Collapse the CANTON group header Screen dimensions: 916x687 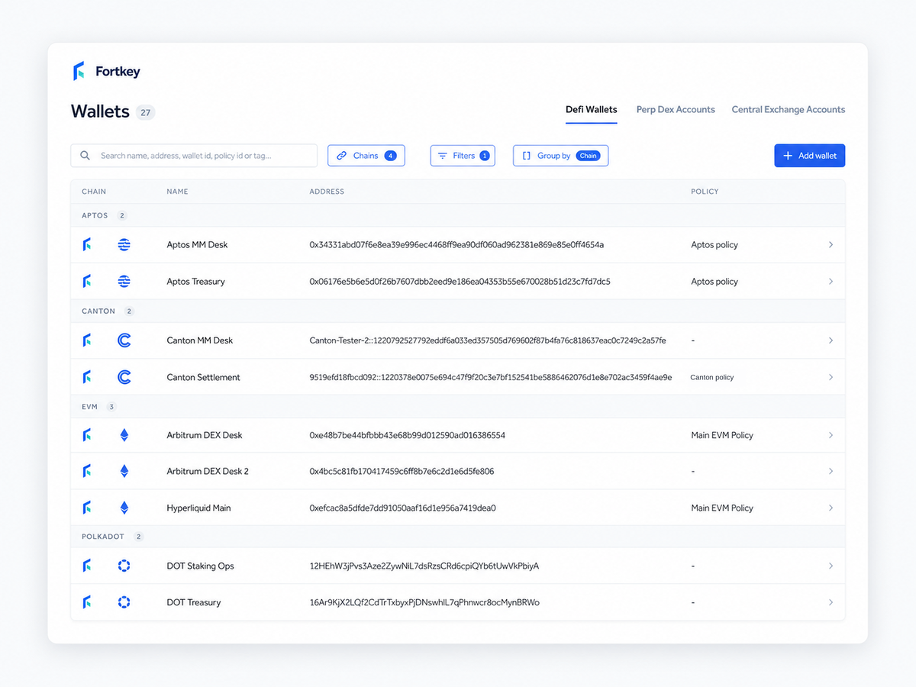(458, 311)
